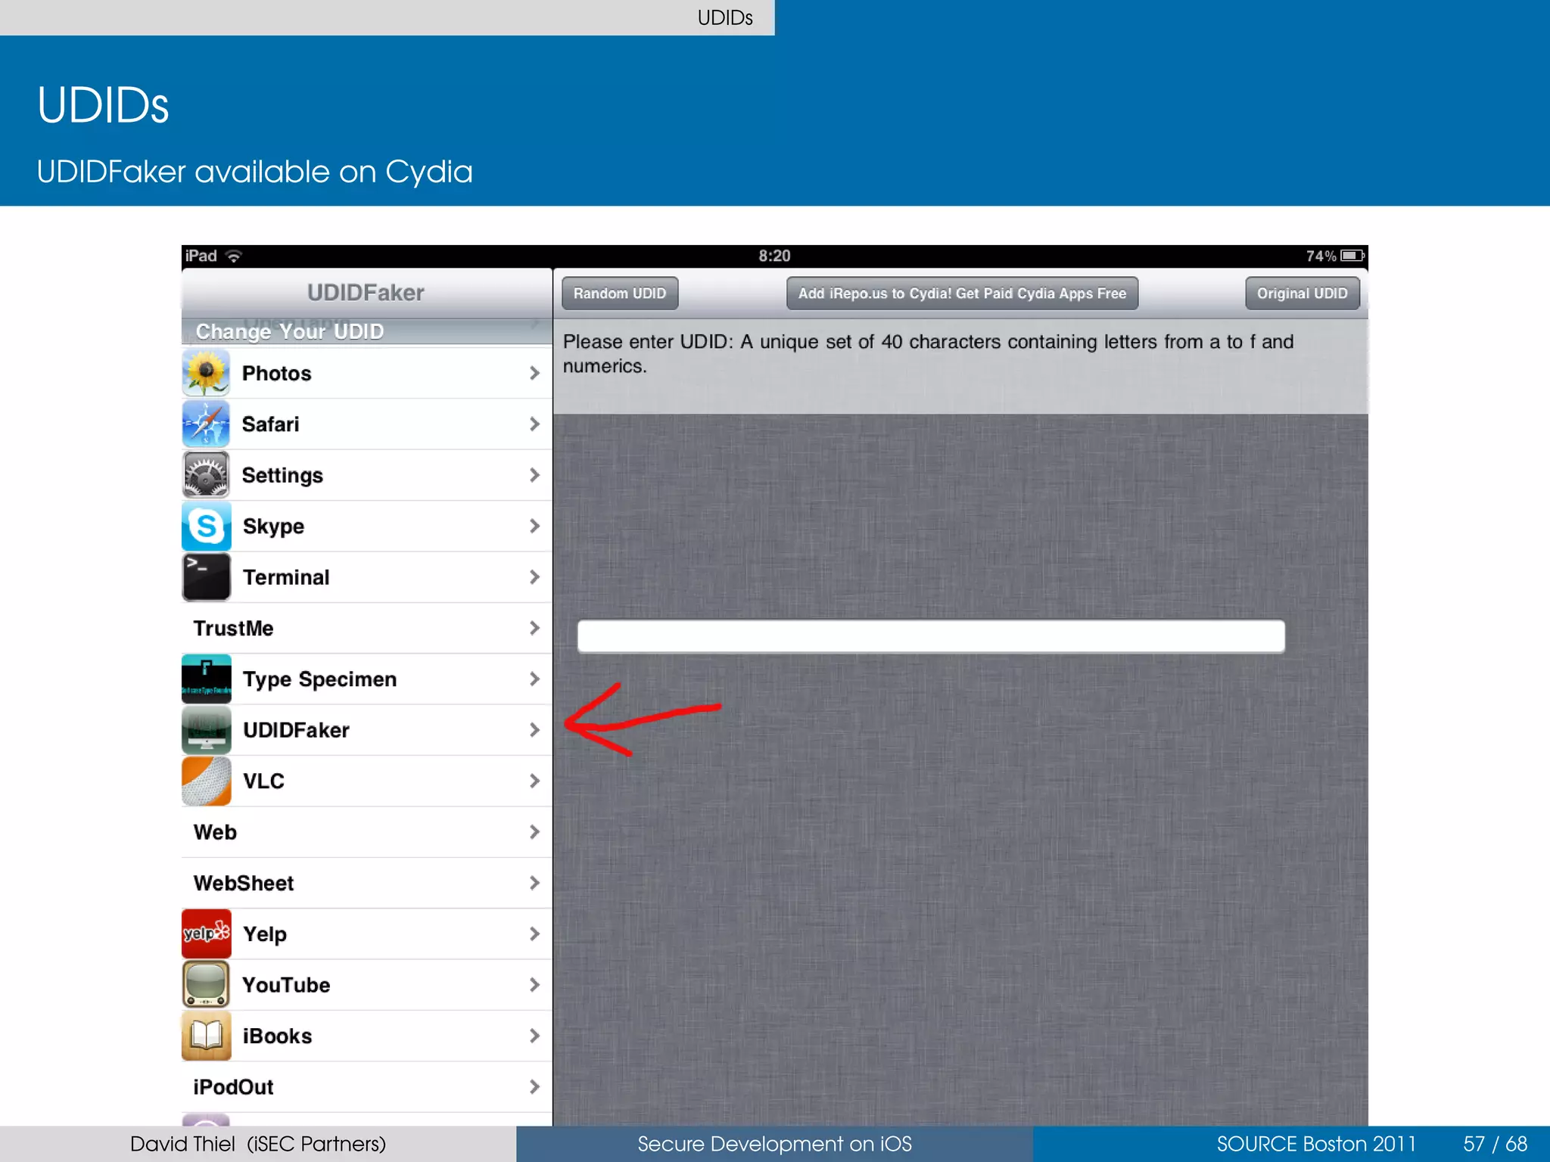Tap the Terminal app icon

206,577
